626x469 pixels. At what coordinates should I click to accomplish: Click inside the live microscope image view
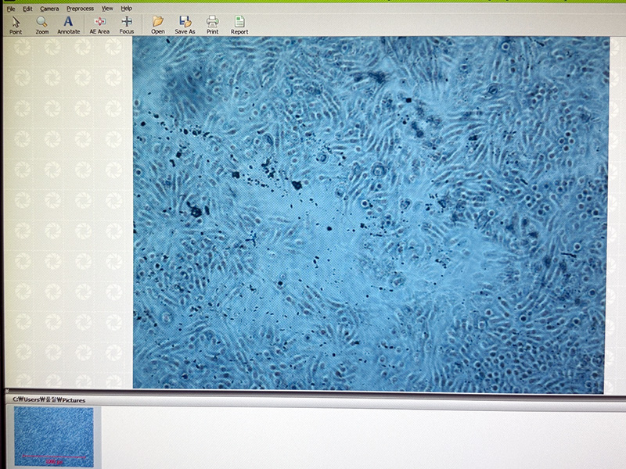click(x=370, y=213)
